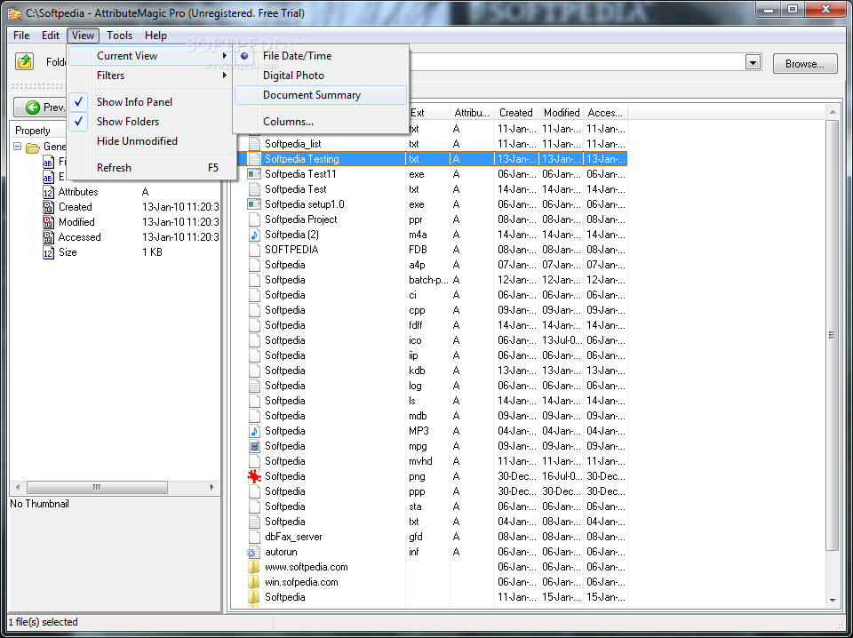Screen dimensions: 853x638
Task: Click the Browse... button
Action: (x=806, y=64)
